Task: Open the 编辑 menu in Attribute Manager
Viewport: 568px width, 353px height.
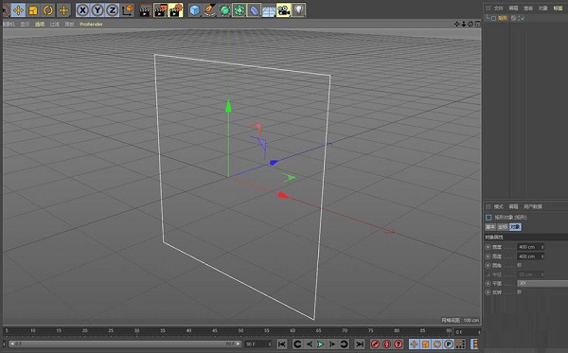Action: pos(513,206)
